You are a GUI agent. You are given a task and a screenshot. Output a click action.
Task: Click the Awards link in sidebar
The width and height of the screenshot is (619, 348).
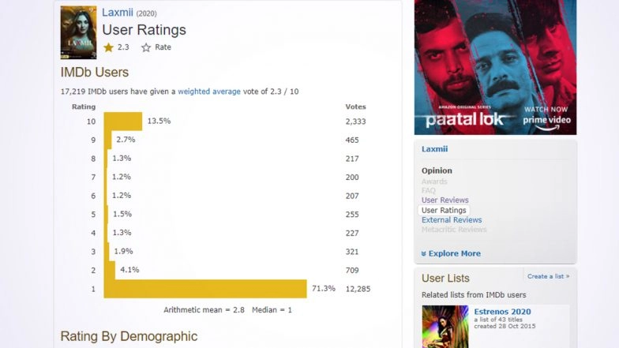click(434, 181)
